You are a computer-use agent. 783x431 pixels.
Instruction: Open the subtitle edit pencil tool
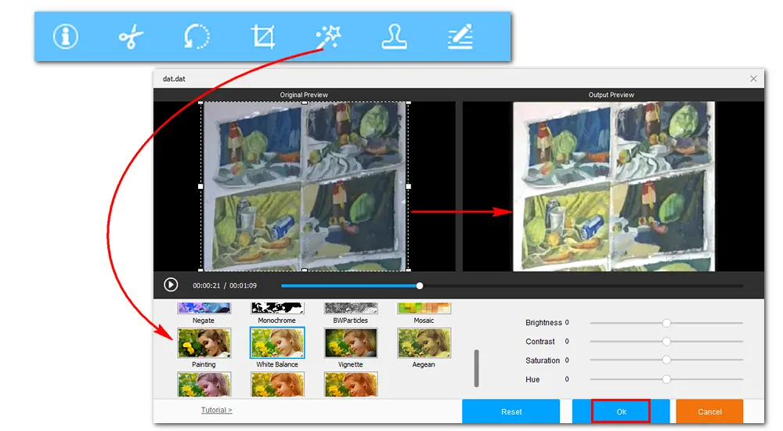(460, 37)
